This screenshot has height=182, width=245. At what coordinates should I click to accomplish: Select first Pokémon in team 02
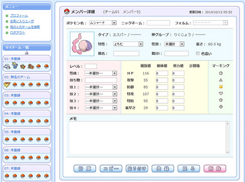[x=7, y=85]
